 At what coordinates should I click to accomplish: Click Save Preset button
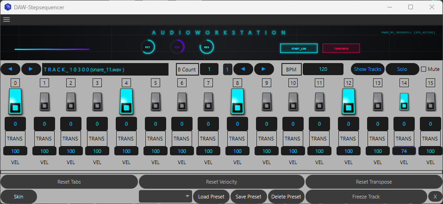click(249, 197)
